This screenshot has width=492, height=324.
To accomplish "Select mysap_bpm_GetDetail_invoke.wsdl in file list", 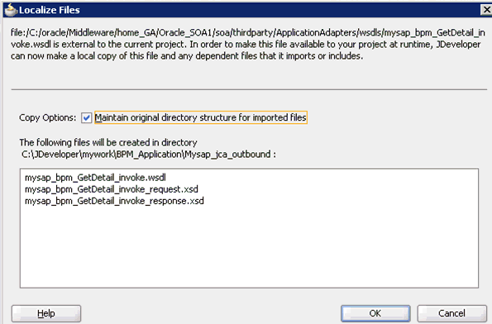I will click(95, 178).
